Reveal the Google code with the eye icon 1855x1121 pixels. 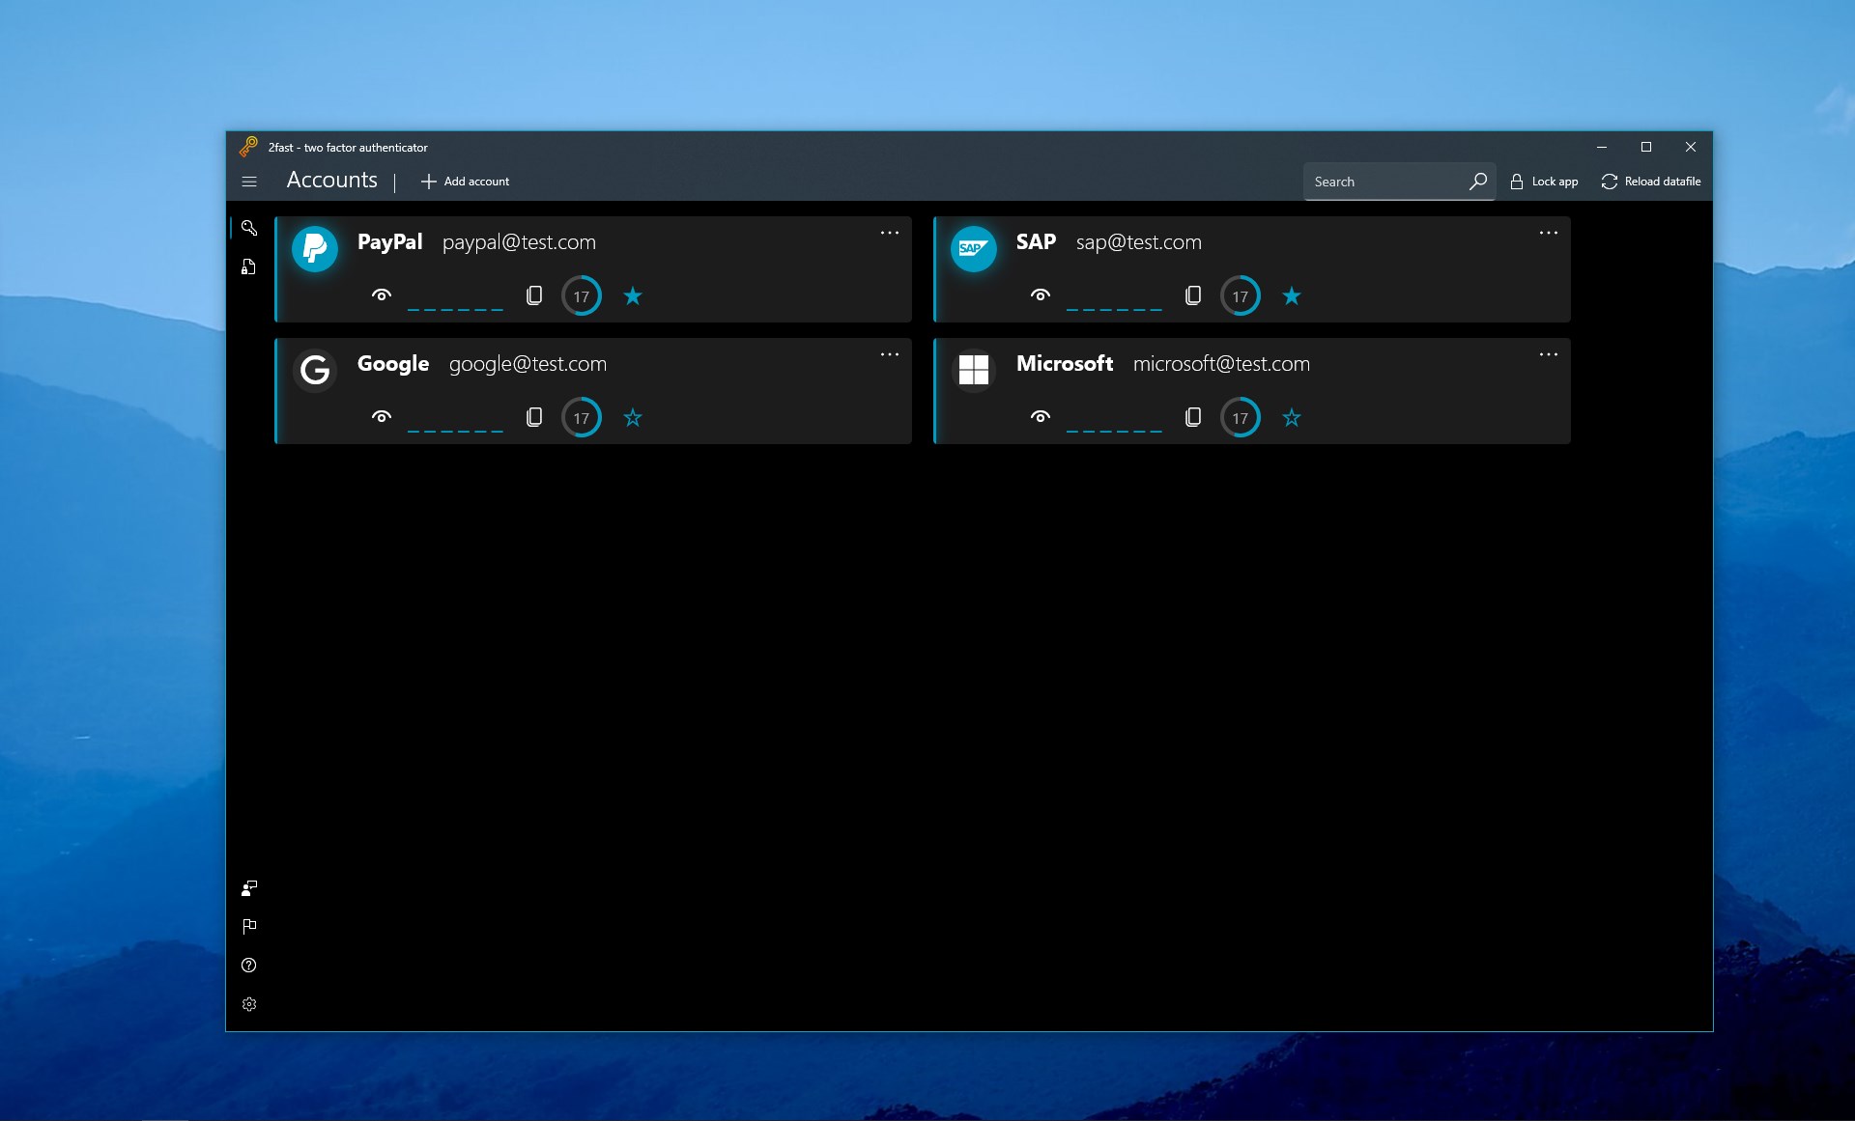click(381, 417)
